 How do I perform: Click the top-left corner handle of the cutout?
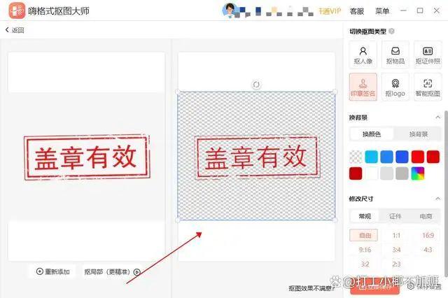(178, 92)
